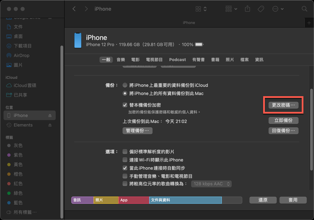Go forward with the right chevron
314x220 pixels.
(x=86, y=9)
